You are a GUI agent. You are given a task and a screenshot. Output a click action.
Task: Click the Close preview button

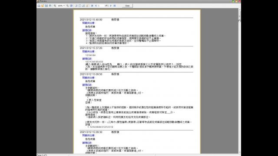click(x=127, y=6)
